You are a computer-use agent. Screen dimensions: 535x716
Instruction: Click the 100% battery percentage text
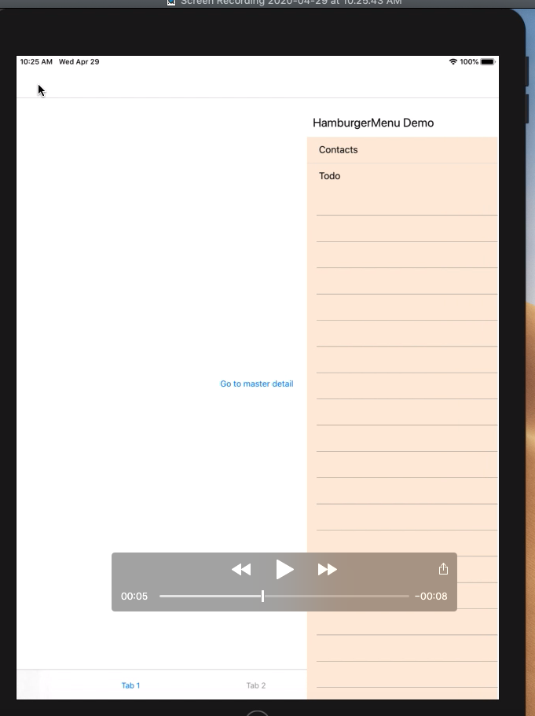469,61
